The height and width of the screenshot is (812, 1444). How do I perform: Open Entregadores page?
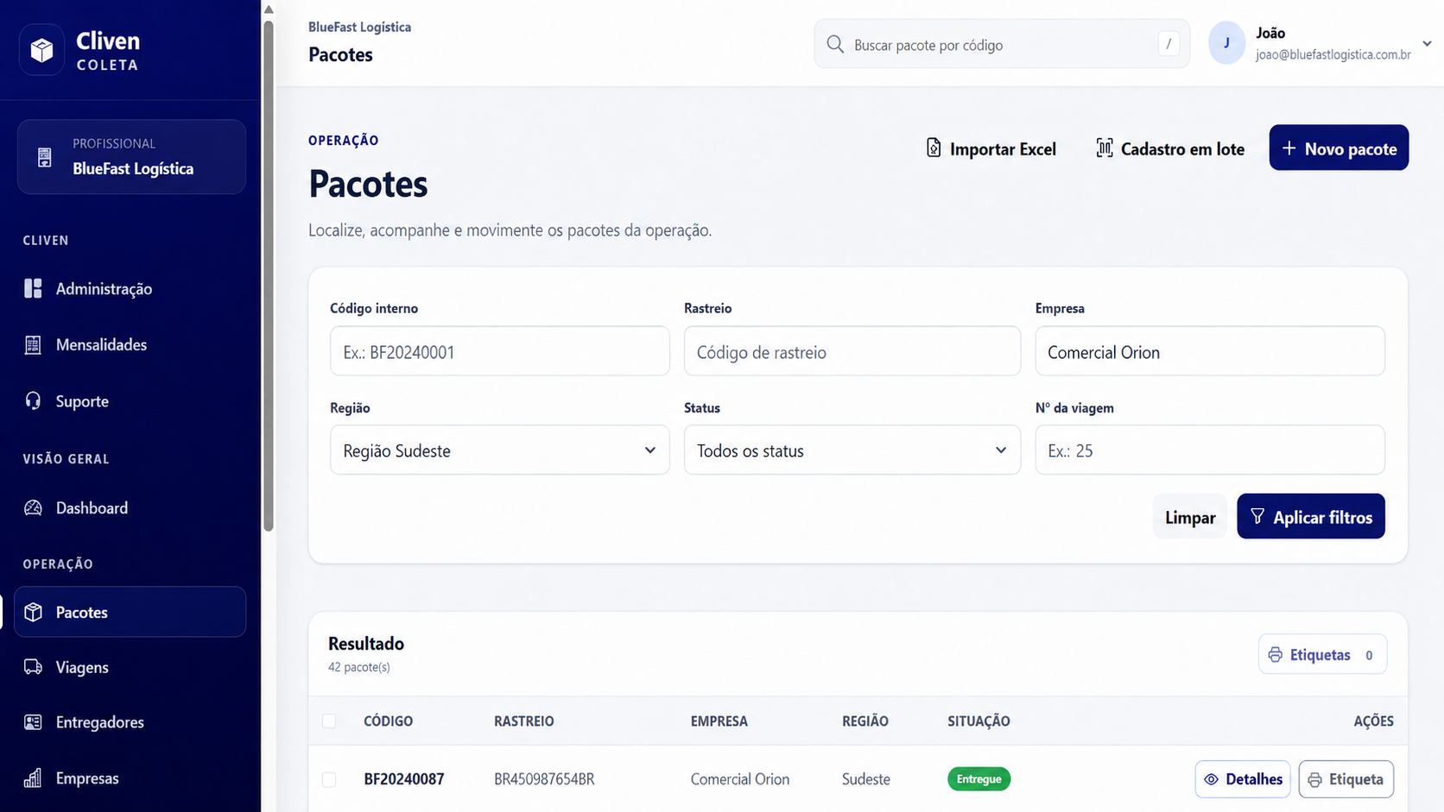point(130,722)
